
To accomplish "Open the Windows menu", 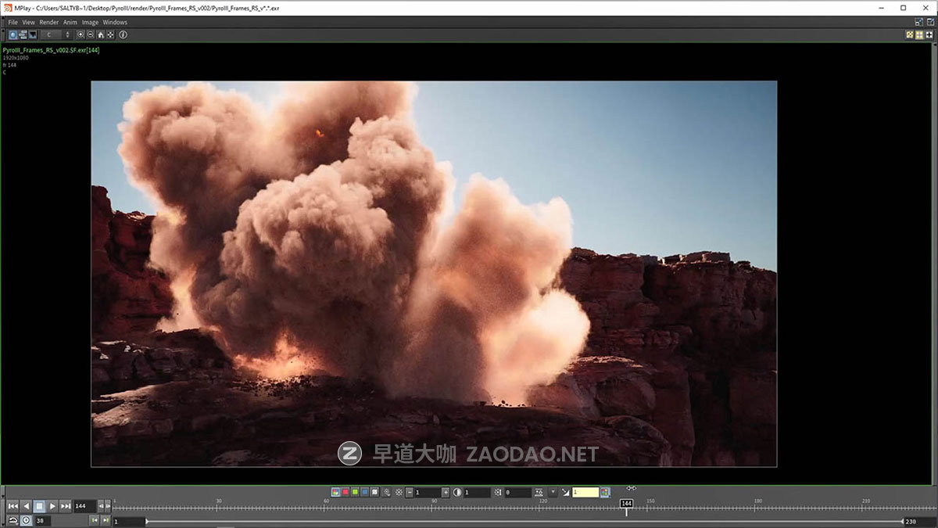I will pyautogui.click(x=115, y=22).
